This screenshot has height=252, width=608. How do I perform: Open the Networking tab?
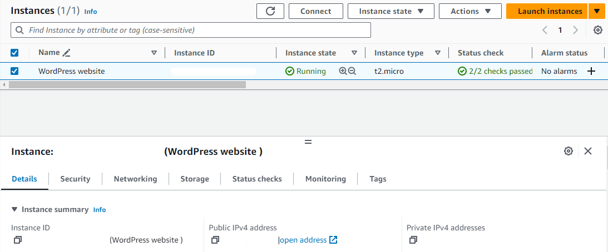point(135,179)
